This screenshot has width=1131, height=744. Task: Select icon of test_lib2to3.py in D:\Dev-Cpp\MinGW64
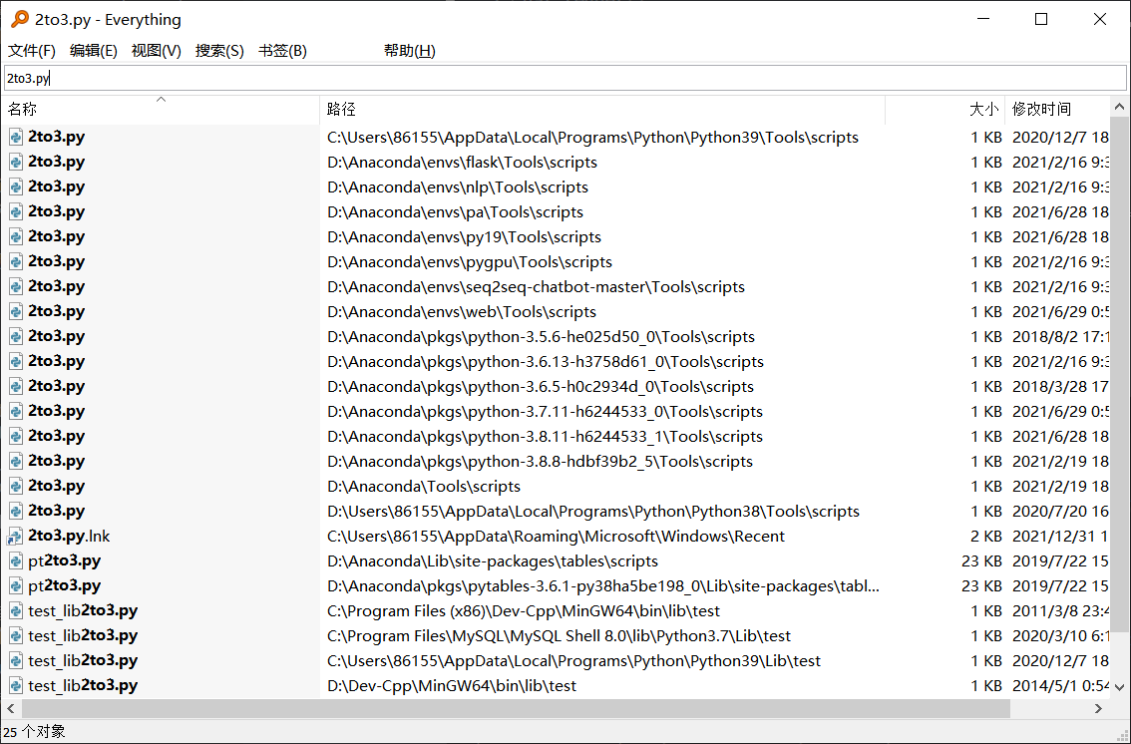(16, 685)
